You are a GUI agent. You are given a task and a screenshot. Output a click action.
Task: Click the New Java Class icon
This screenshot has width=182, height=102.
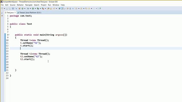tap(22, 8)
